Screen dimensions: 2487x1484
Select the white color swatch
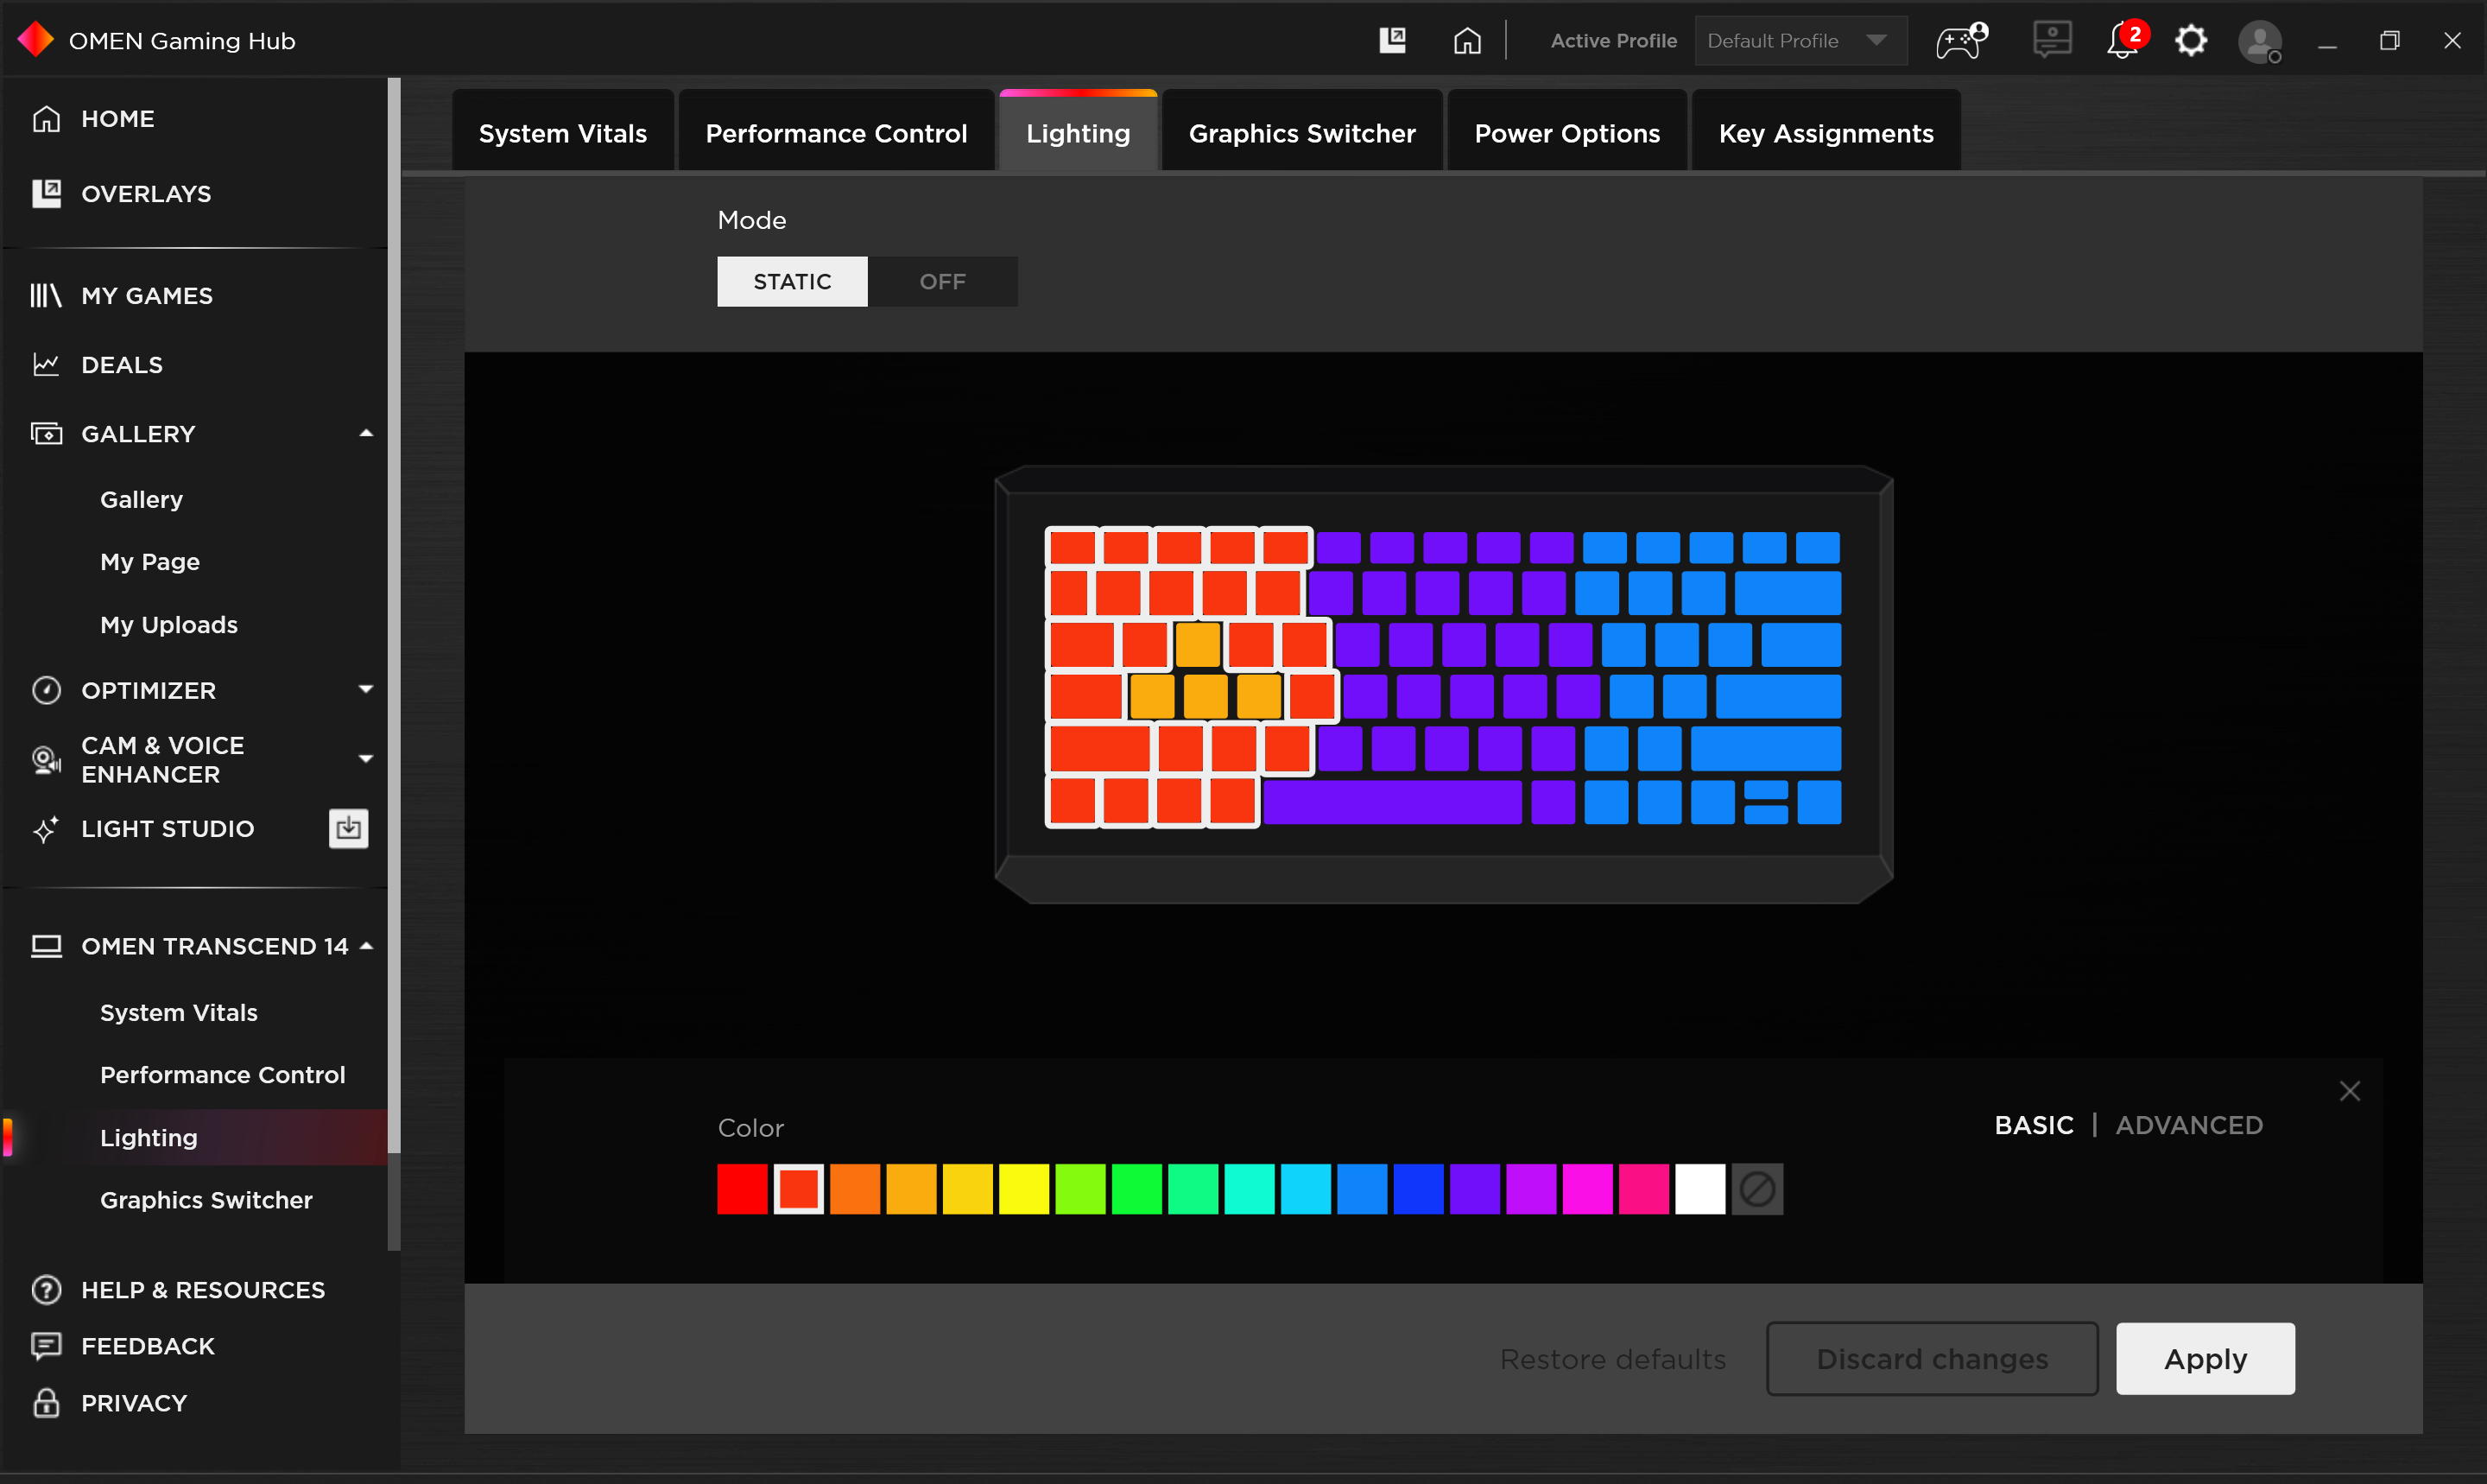[x=1699, y=1188]
